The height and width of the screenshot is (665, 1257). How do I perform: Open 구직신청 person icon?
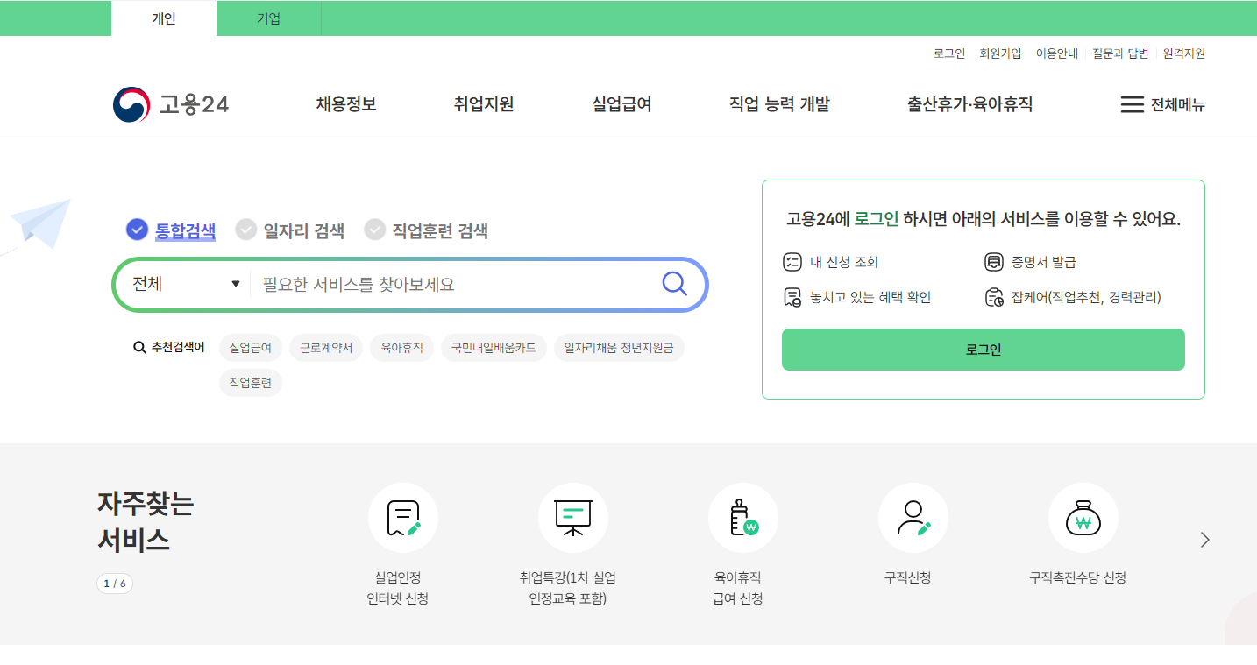point(913,518)
